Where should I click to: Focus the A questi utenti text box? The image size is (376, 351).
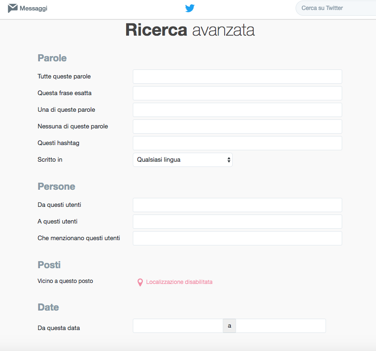point(237,222)
